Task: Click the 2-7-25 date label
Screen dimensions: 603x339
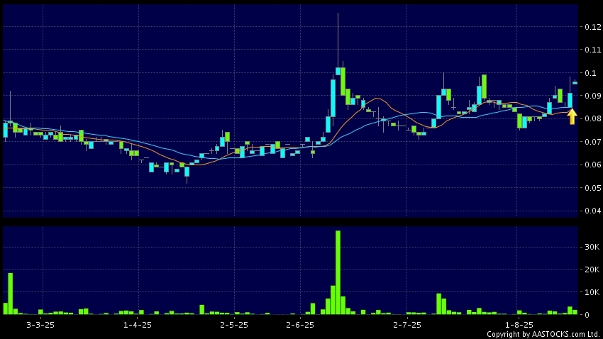Action: pyautogui.click(x=407, y=325)
